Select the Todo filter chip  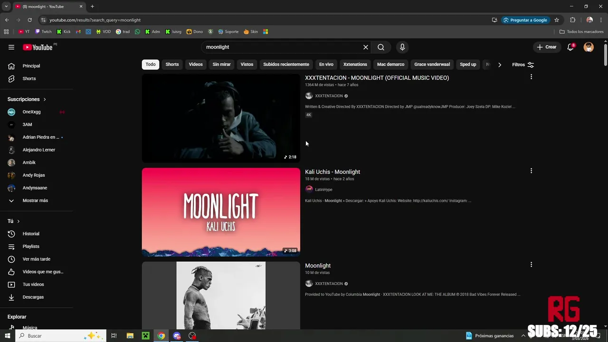click(x=151, y=65)
